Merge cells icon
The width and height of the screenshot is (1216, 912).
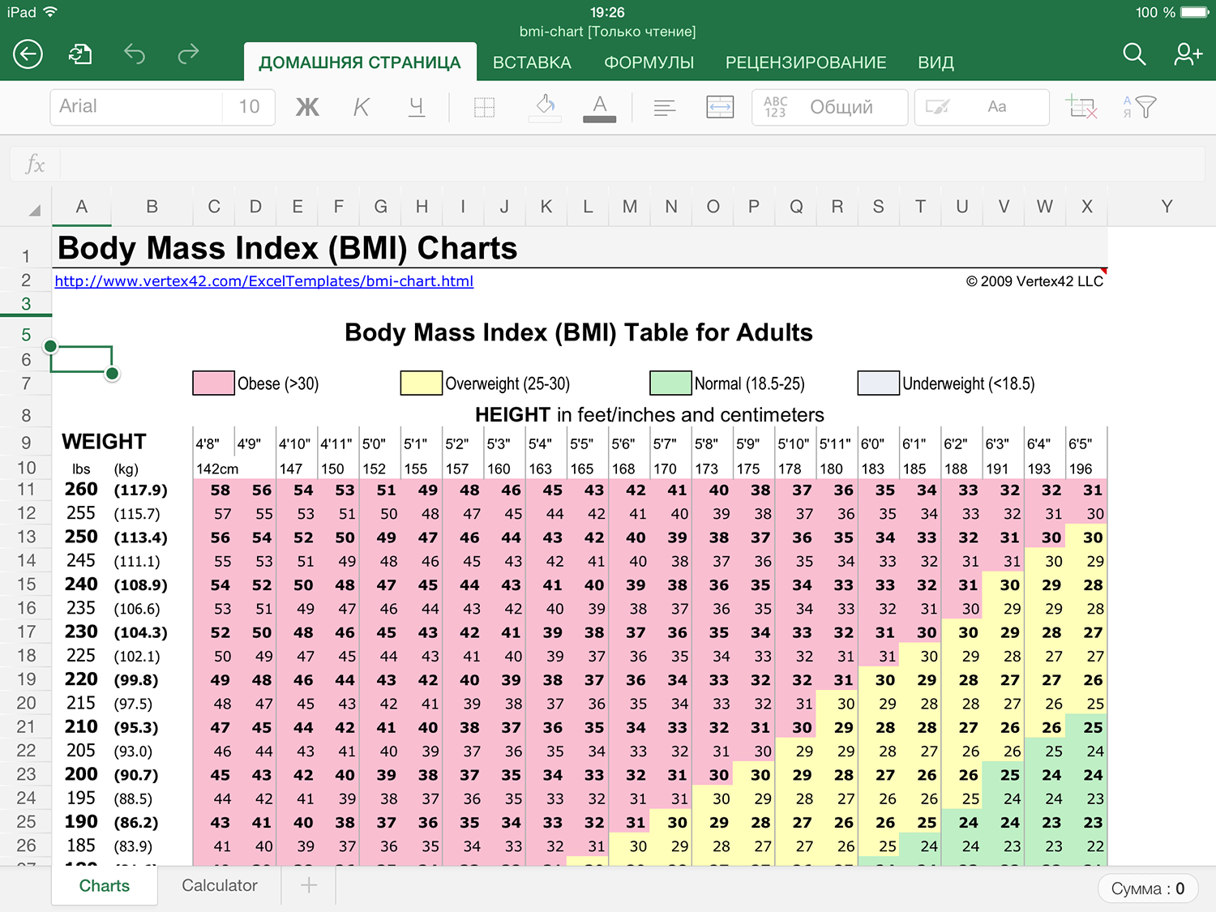click(720, 107)
